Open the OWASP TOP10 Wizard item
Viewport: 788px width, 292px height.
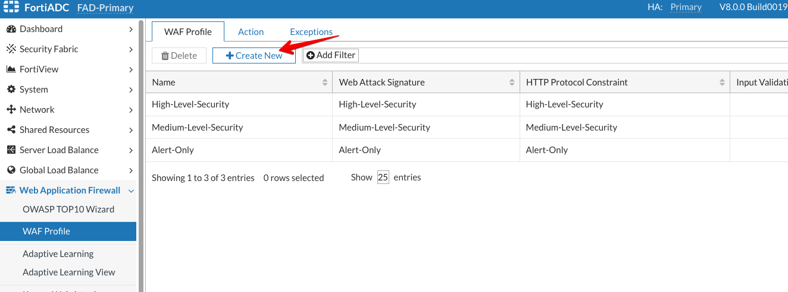pos(68,210)
